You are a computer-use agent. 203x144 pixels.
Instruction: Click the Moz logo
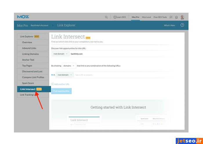tap(23, 17)
